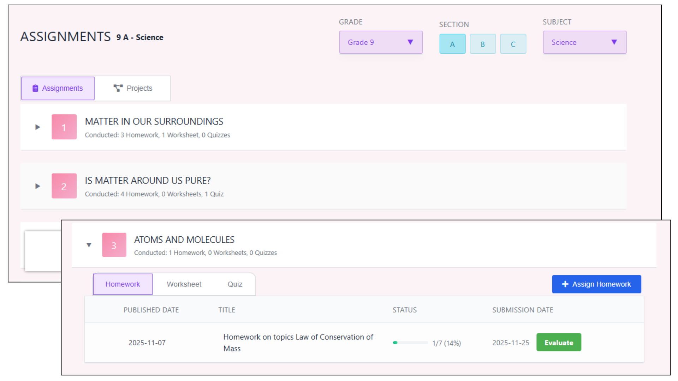Switch to section C

click(x=513, y=44)
